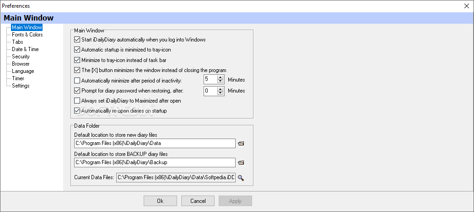
Task: Click inactivity minutes field showing 5
Action: (211, 80)
